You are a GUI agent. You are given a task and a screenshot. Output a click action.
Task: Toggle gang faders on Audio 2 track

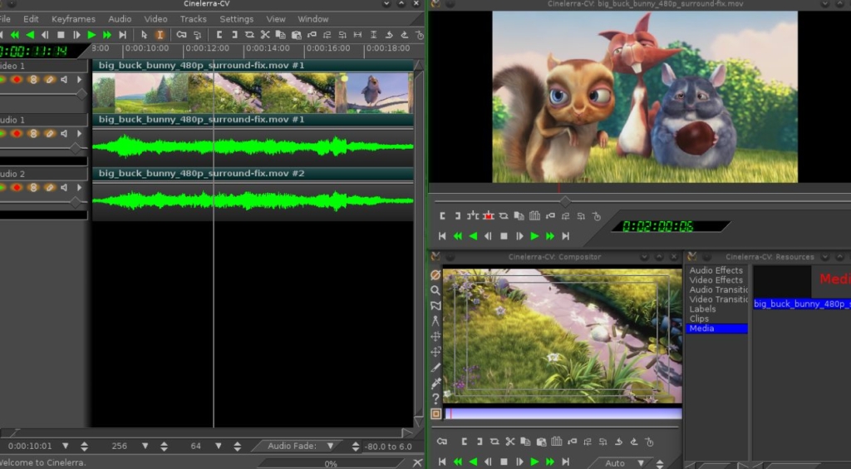pos(33,187)
